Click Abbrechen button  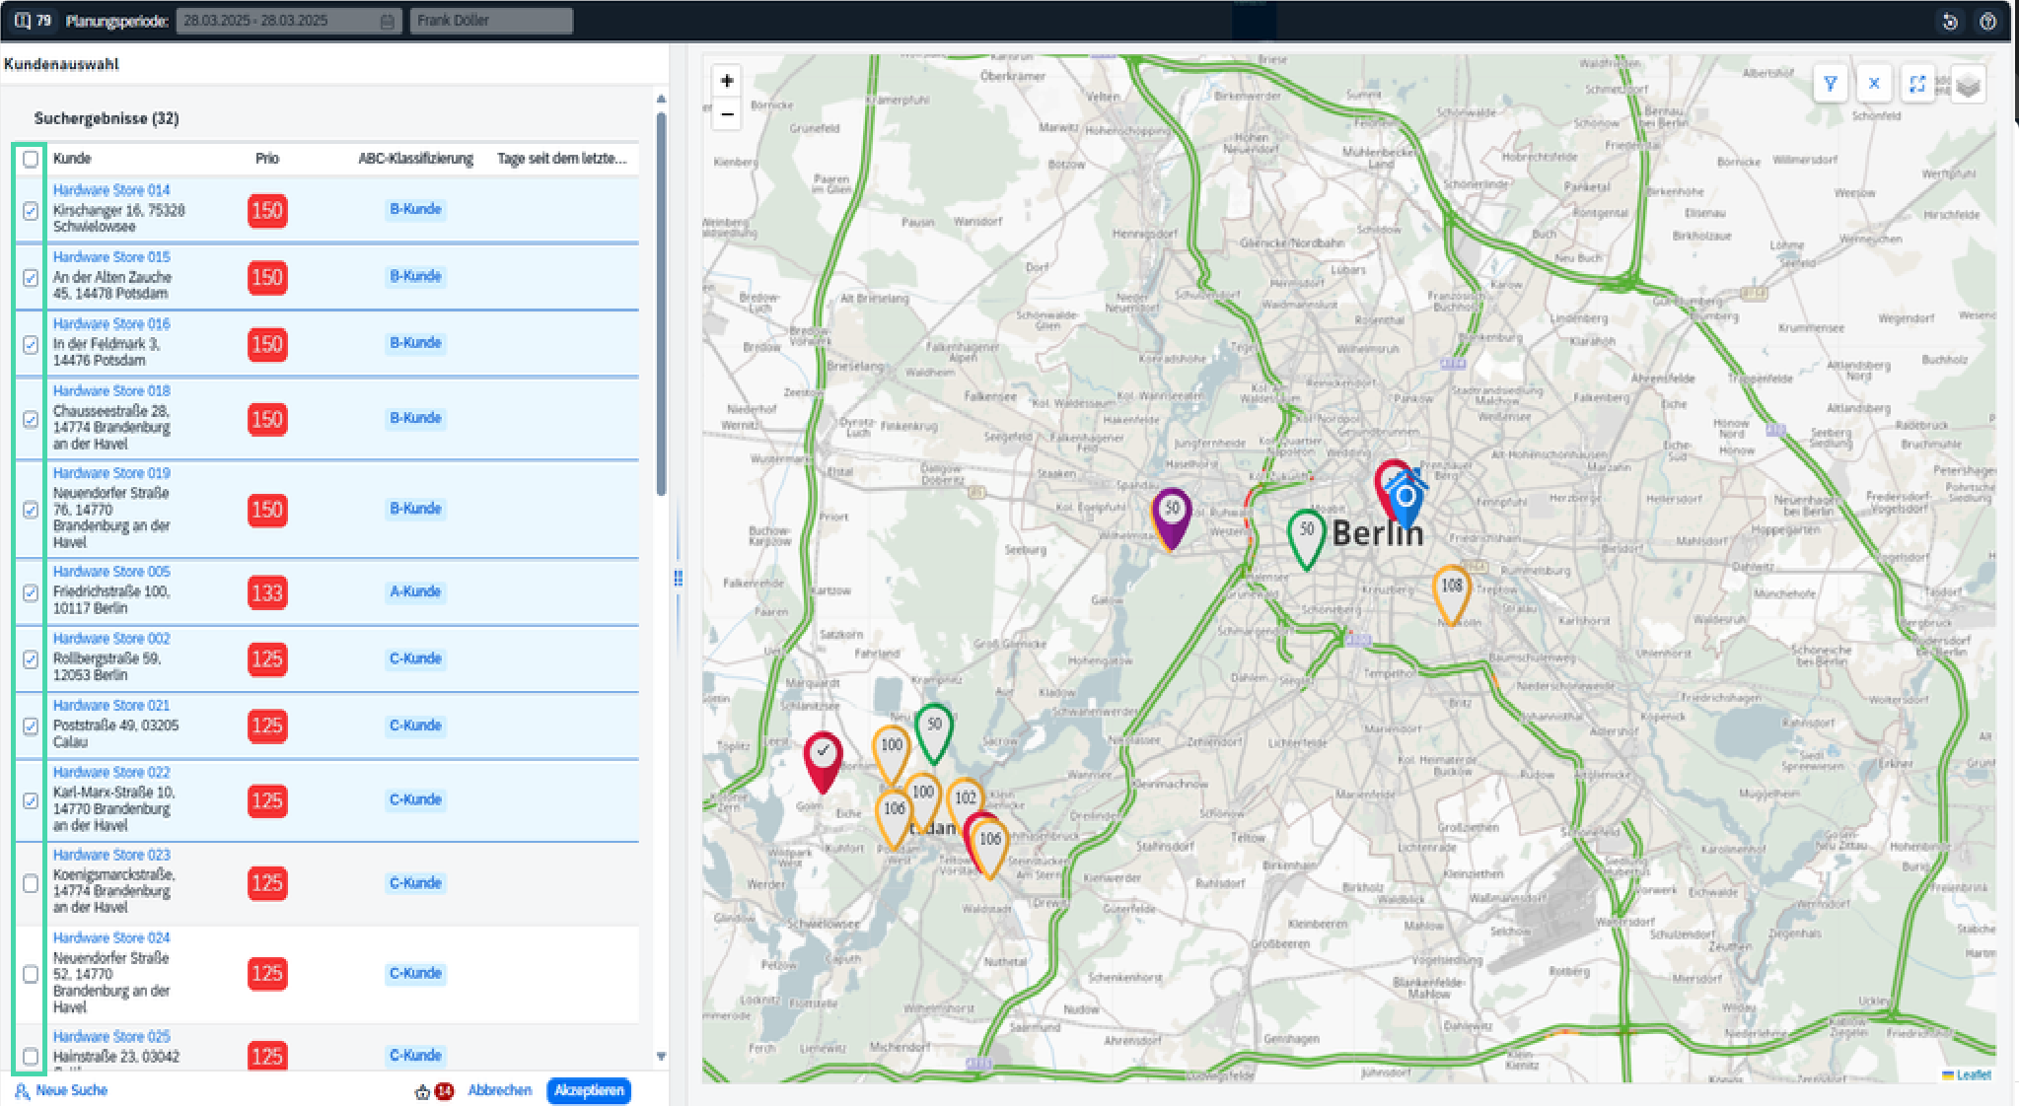(x=500, y=1090)
